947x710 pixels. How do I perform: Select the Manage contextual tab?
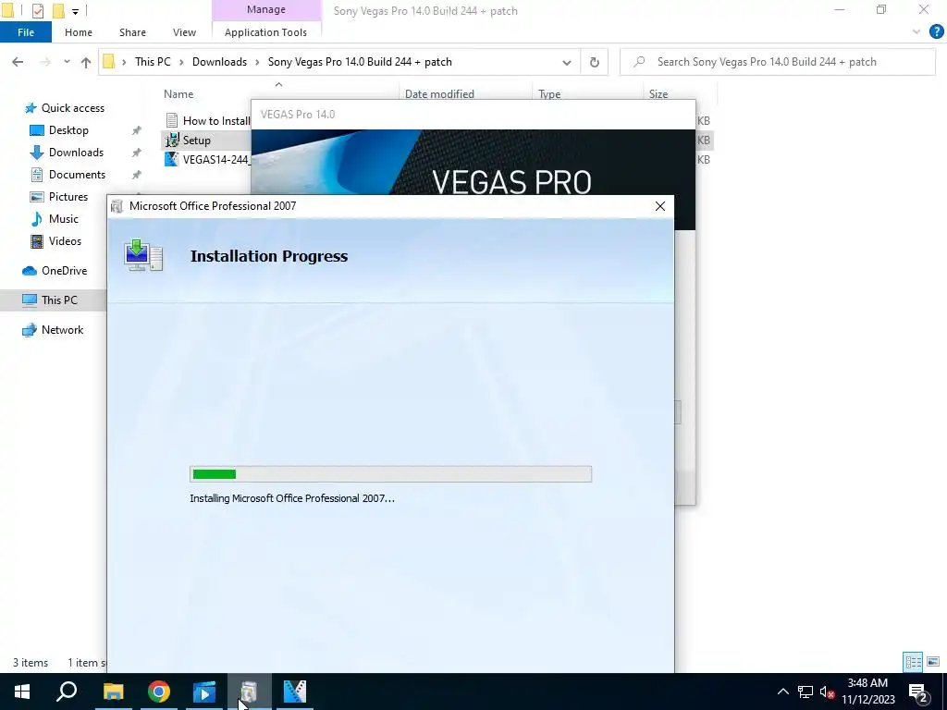265,9
